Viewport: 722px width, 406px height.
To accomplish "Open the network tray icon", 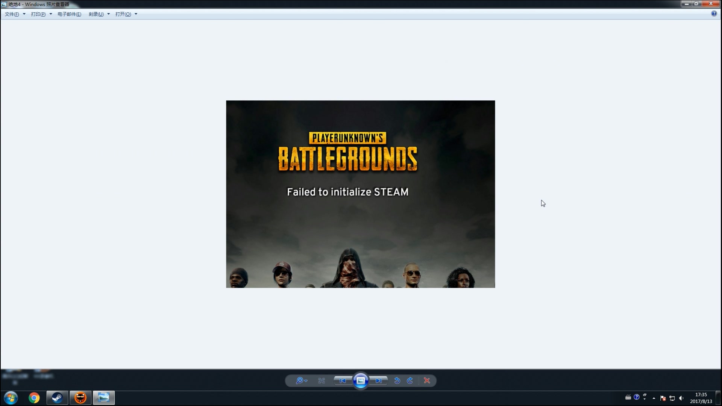I will (672, 398).
